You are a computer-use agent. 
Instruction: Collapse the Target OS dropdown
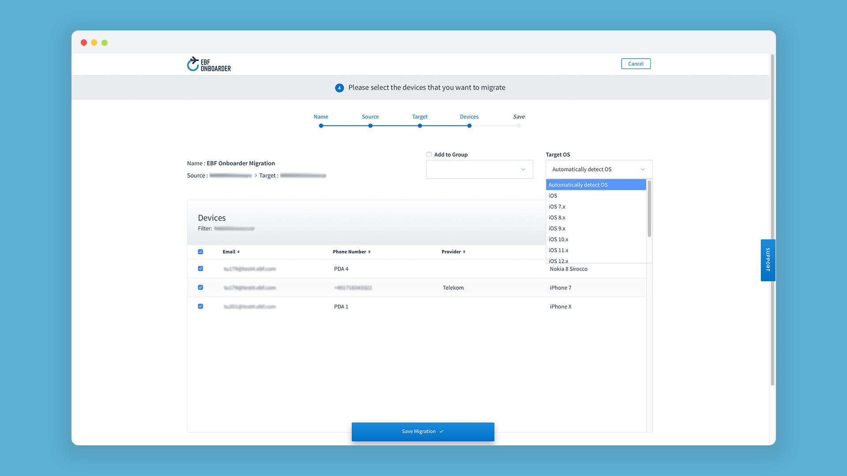pyautogui.click(x=599, y=169)
